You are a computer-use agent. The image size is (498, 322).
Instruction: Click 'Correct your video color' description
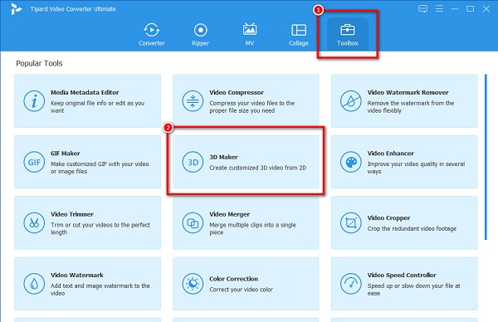(241, 290)
